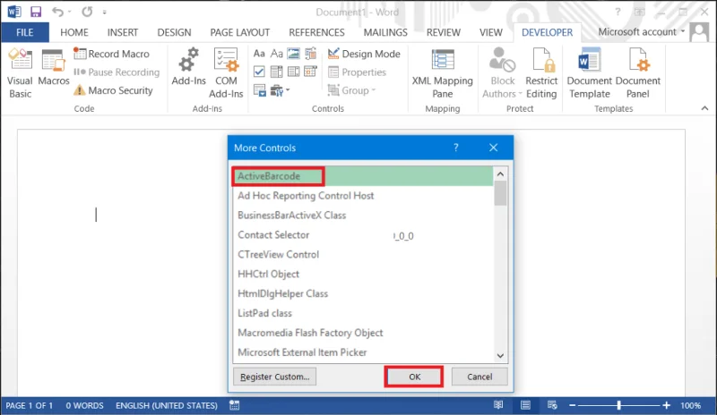Select Macromedia Flash Factory Object

click(x=363, y=334)
